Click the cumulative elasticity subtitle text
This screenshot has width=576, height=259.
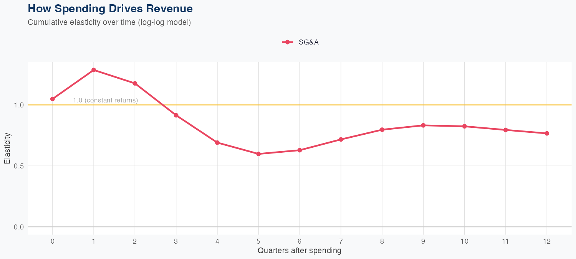109,22
